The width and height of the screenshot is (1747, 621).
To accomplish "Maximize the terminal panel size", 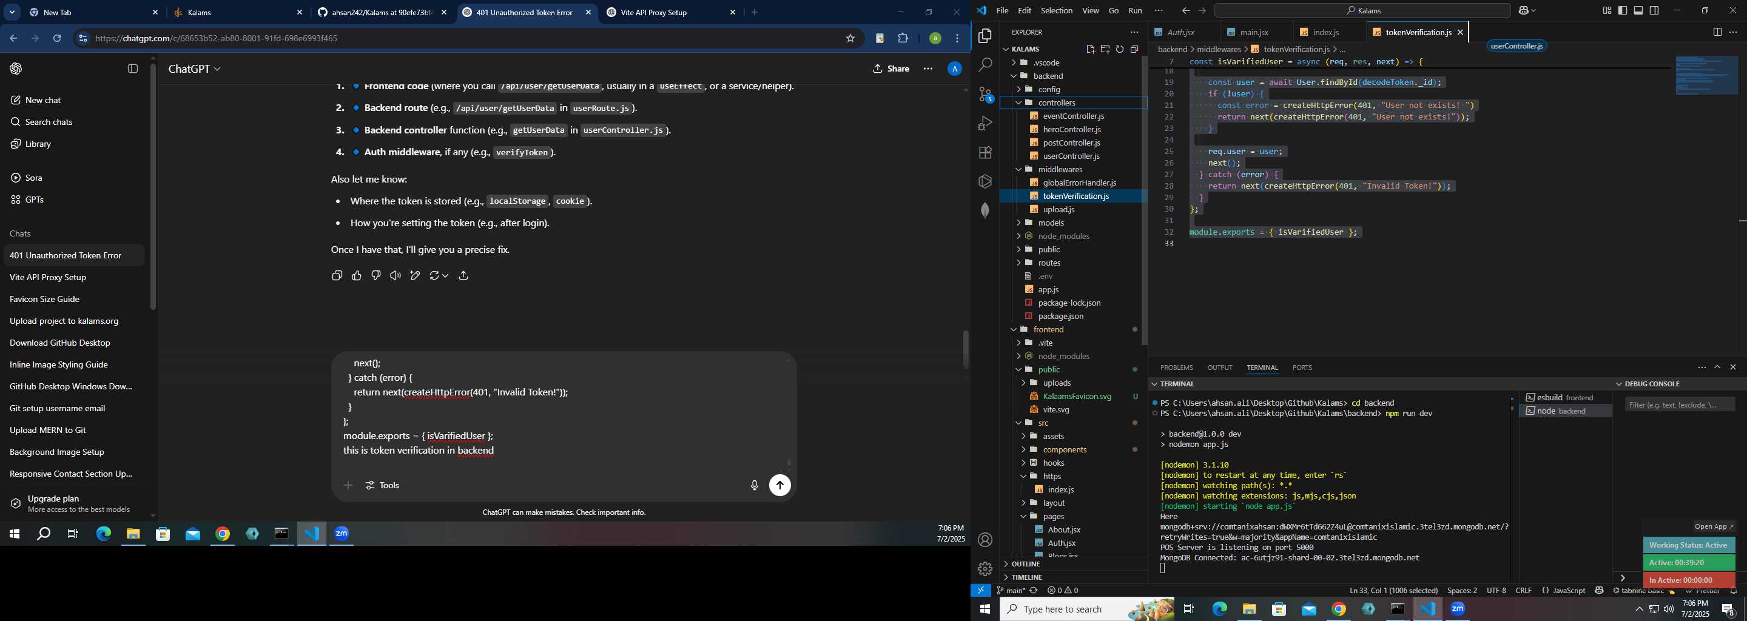I will [1717, 367].
